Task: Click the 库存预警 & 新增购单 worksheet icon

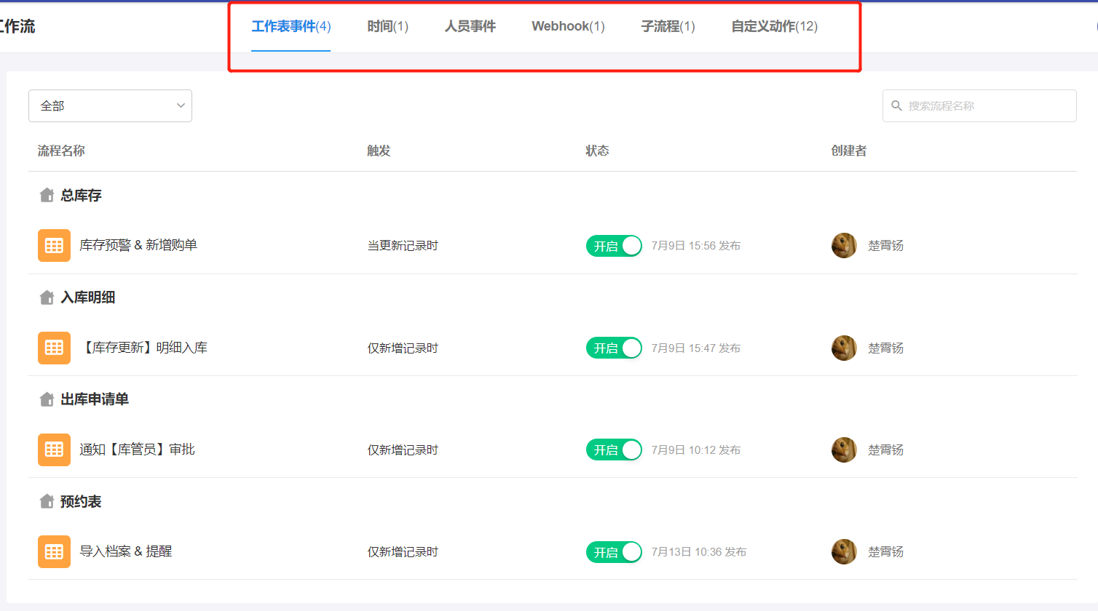Action: (x=54, y=245)
